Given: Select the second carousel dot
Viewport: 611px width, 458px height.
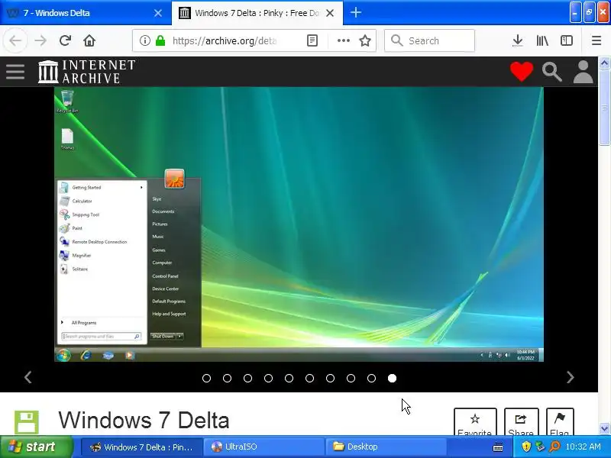Looking at the screenshot, I should tap(227, 378).
